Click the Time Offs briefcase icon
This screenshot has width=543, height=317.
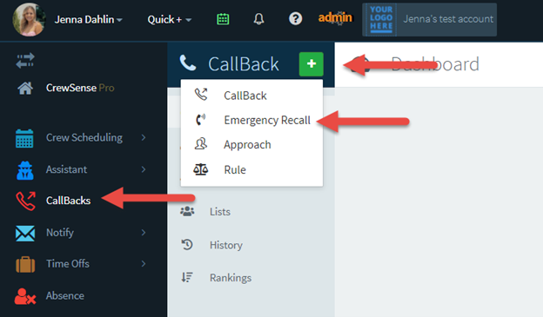tap(25, 264)
